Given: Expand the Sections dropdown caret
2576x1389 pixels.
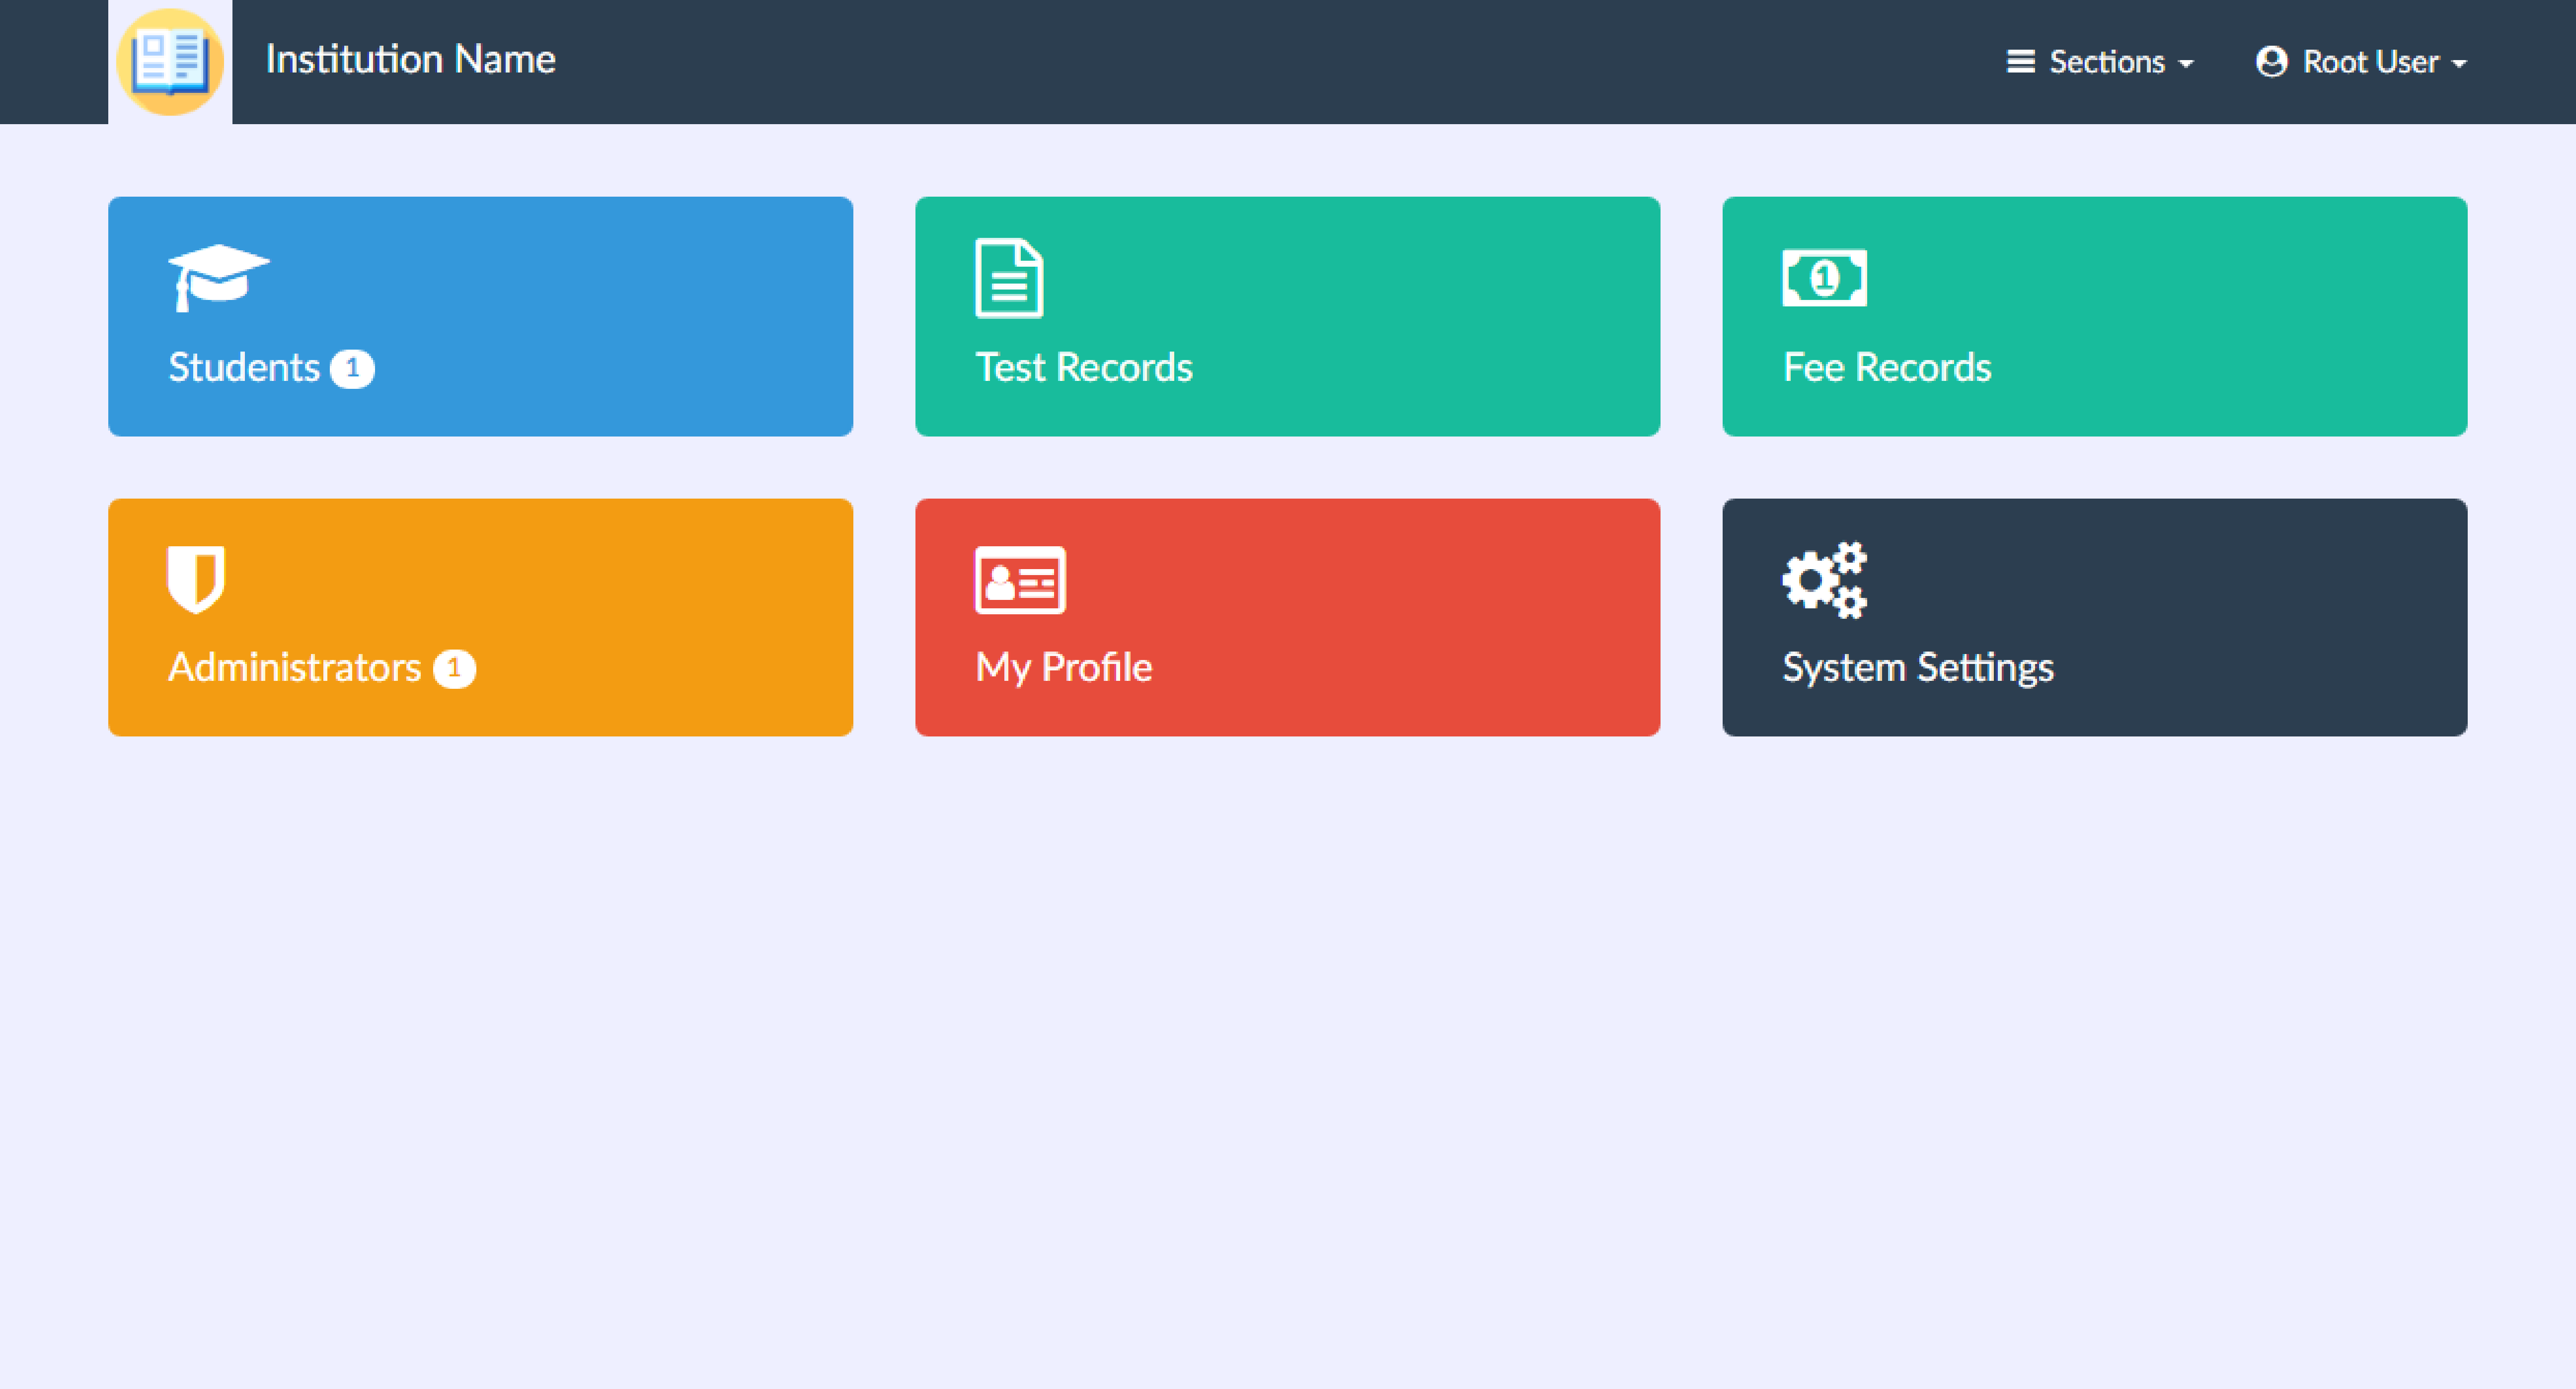Looking at the screenshot, I should 2186,64.
